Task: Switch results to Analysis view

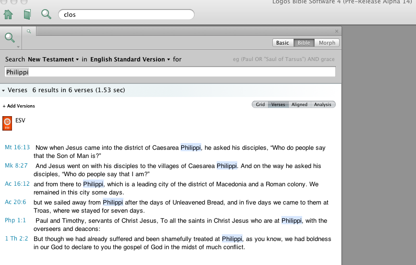Action: point(323,105)
